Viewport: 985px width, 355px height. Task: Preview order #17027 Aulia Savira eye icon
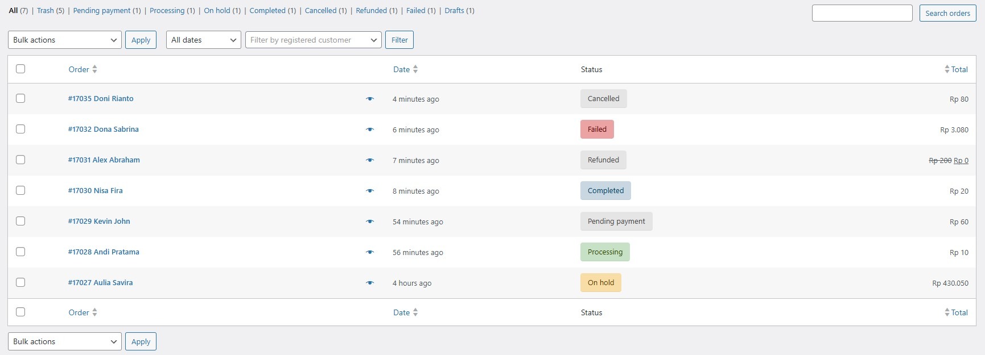[x=370, y=283]
